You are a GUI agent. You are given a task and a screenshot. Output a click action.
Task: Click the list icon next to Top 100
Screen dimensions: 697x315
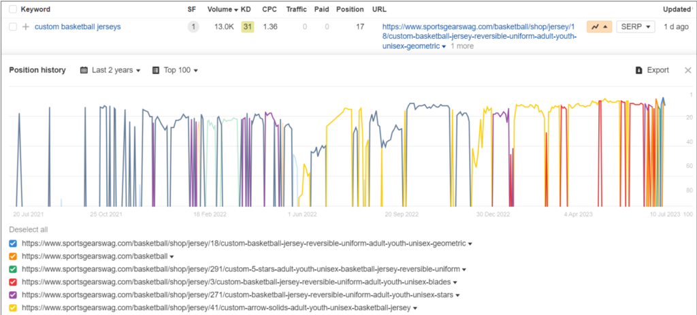[x=156, y=70]
